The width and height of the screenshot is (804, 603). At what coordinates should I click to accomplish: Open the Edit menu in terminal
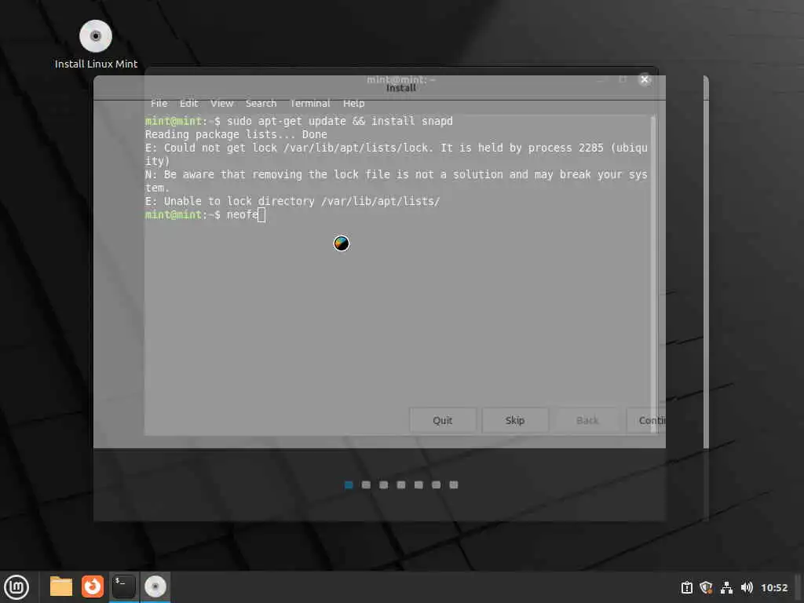(x=188, y=104)
